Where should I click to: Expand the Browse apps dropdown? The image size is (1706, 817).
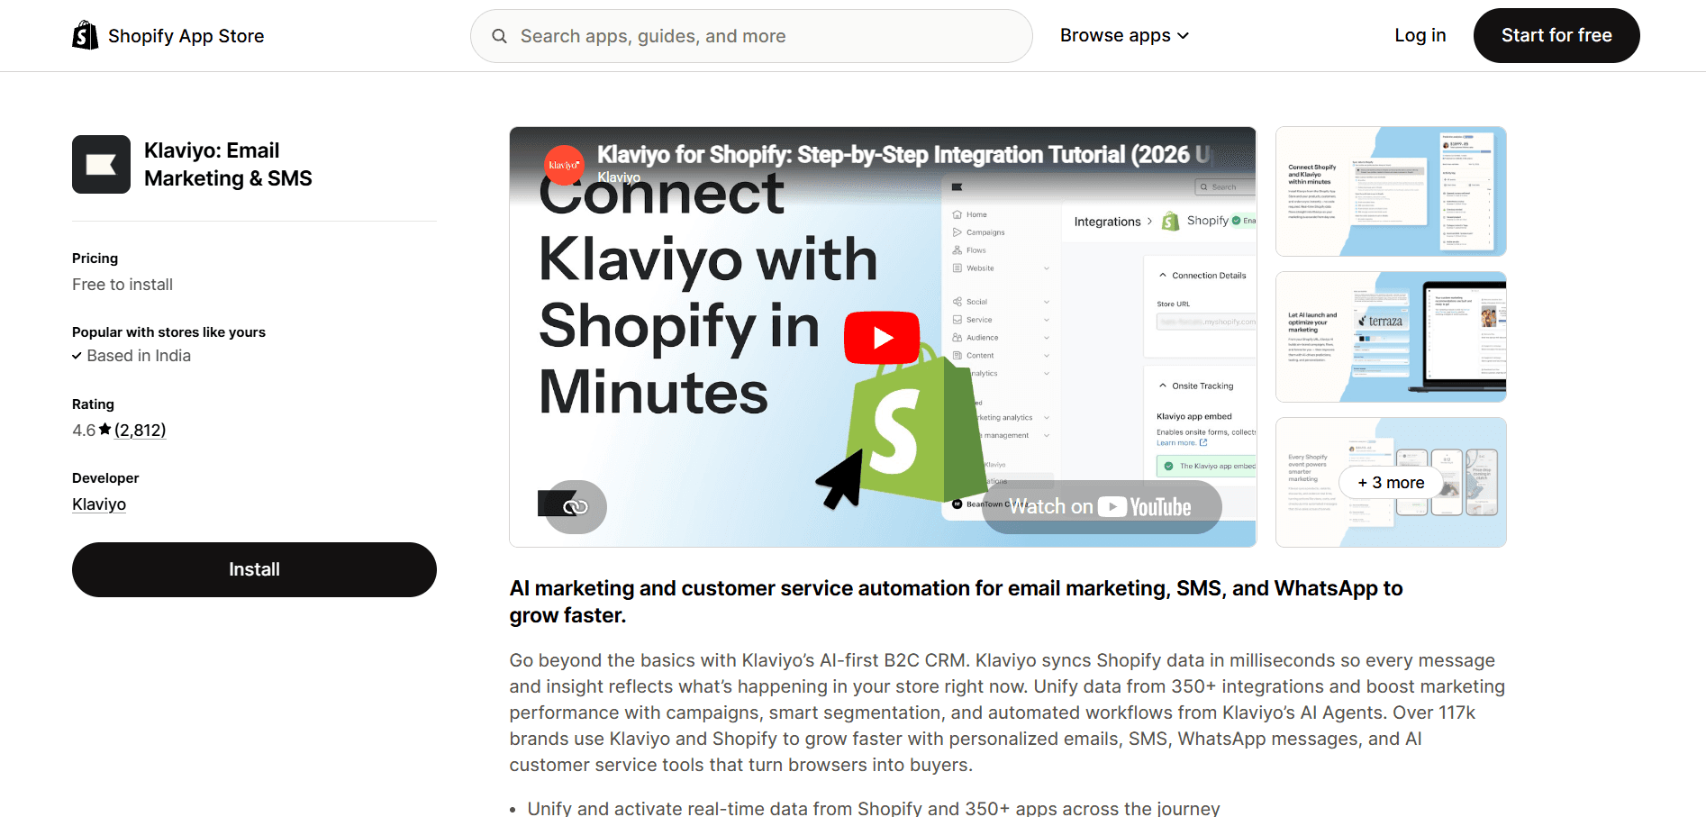tap(1124, 35)
